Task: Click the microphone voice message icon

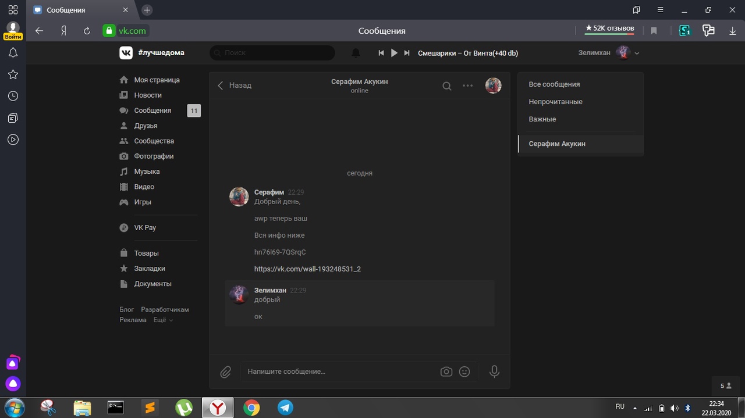Action: (x=494, y=371)
